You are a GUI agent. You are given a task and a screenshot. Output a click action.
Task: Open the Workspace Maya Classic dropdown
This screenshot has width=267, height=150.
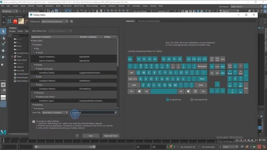pyautogui.click(x=247, y=7)
